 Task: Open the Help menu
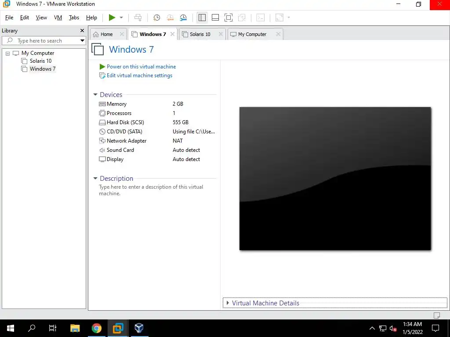[x=91, y=18]
